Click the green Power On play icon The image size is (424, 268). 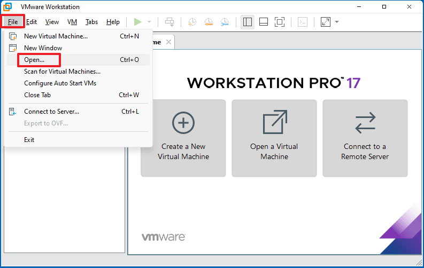coord(137,22)
